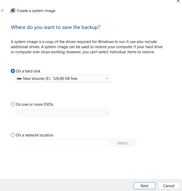The width and height of the screenshot is (182, 191).
Task: Click the chevron arrow on the DVD combo box
Action: click(107, 112)
